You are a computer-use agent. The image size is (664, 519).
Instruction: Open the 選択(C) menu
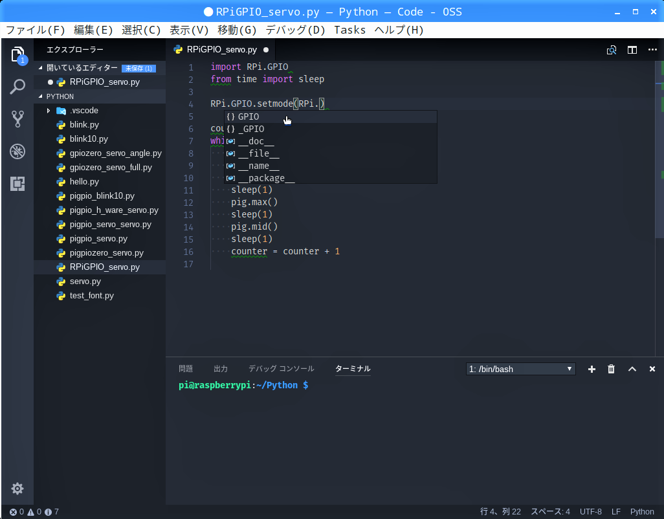(x=141, y=30)
